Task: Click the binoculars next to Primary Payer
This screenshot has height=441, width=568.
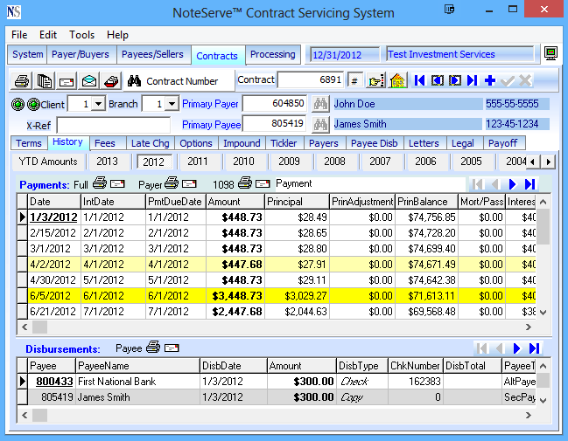Action: pyautogui.click(x=320, y=104)
